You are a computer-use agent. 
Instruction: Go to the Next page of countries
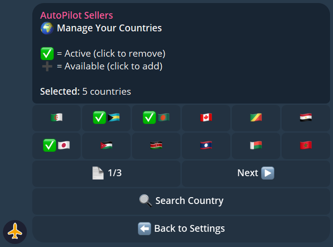[x=255, y=173]
